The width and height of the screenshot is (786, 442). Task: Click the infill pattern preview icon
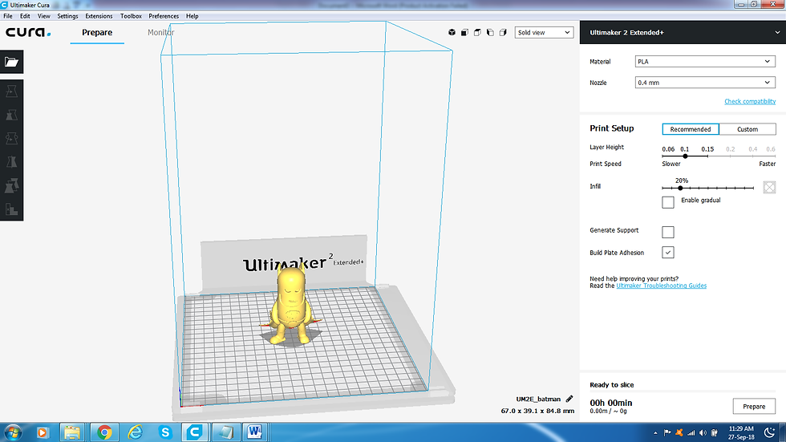tap(769, 188)
